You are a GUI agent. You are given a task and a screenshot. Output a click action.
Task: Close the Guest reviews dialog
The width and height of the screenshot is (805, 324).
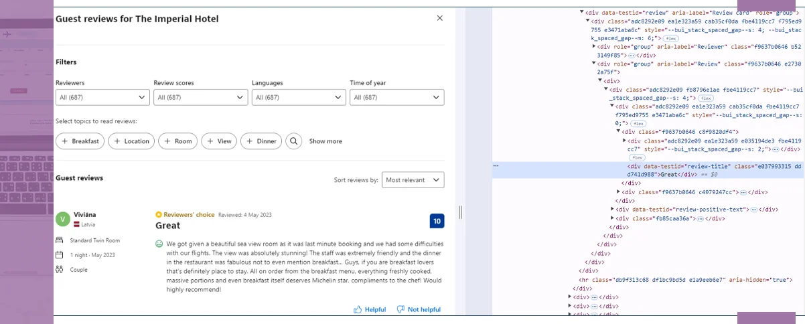click(439, 18)
